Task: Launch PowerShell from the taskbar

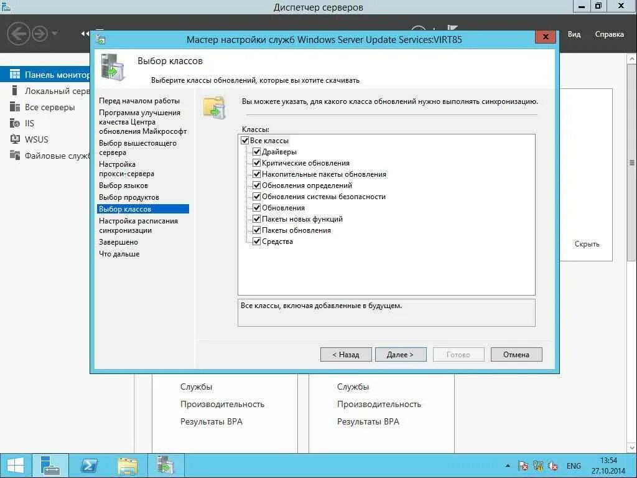Action: (89, 466)
